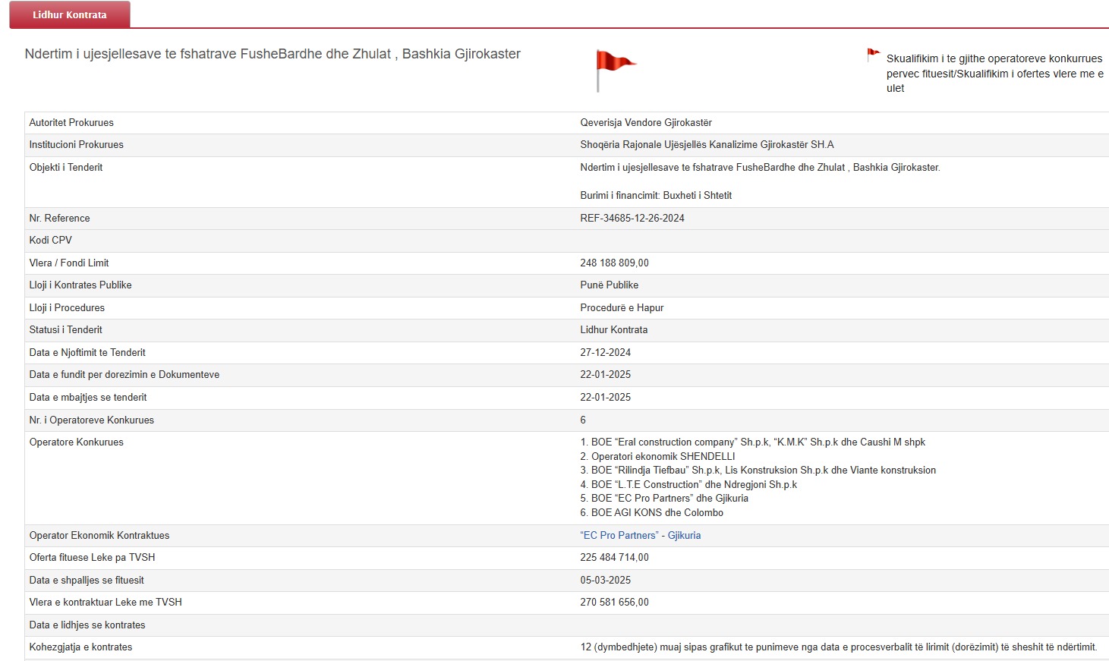This screenshot has width=1109, height=661.
Task: Click bidder 3 Rilindja Tiefbau line
Action: (x=758, y=470)
